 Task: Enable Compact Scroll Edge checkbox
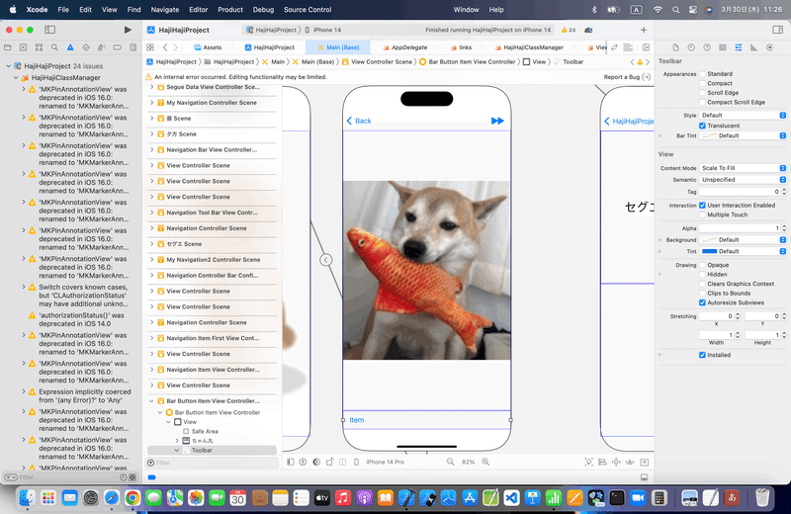(702, 102)
